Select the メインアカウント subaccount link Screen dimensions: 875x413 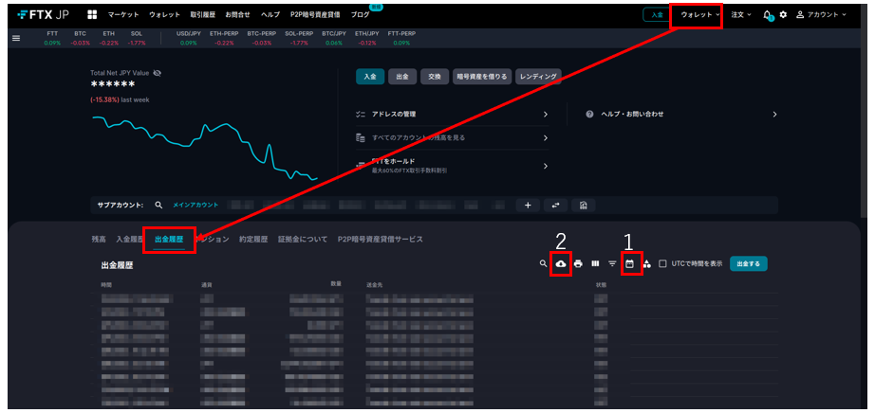[195, 206]
